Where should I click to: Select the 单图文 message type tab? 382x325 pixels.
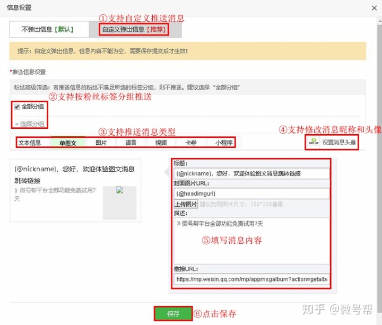[x=68, y=143]
